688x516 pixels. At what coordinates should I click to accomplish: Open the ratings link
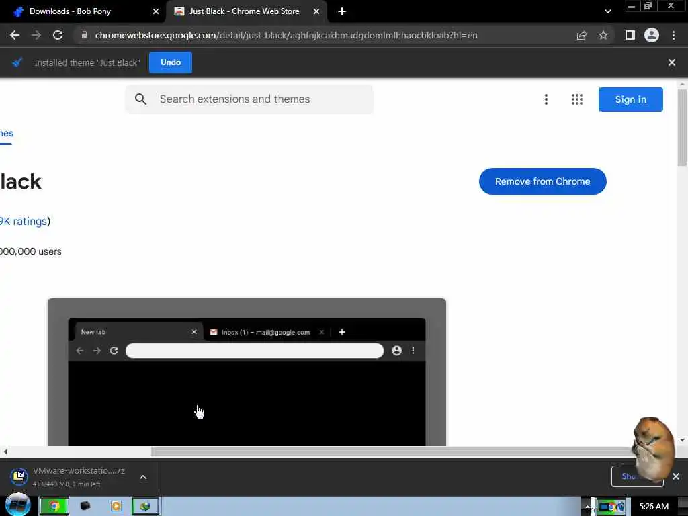(24, 221)
